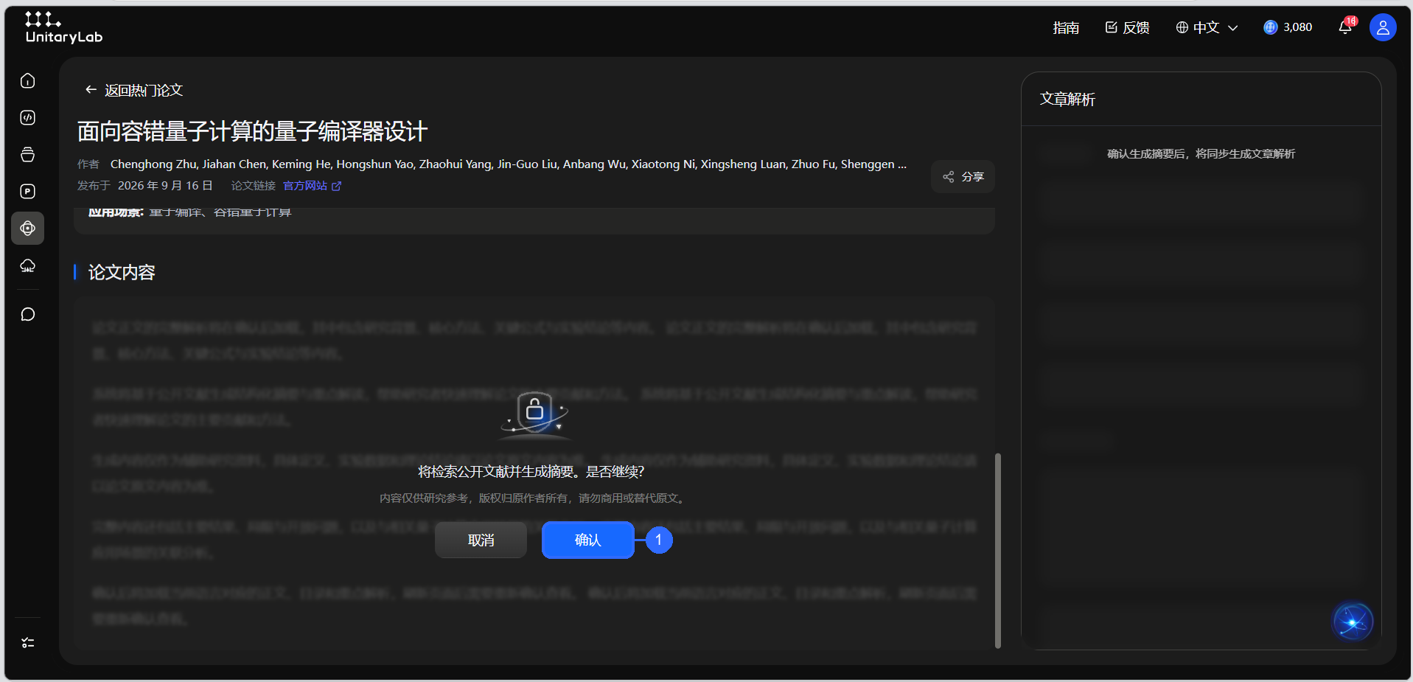Open the 反馈 feedback menu
This screenshot has width=1413, height=682.
click(1128, 27)
